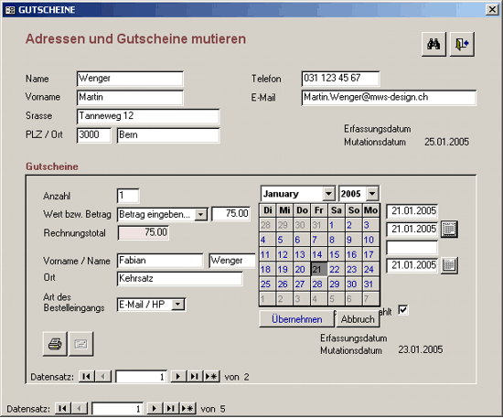503x418 pixels.
Task: Open the Betrag eingeben dropdown
Action: pos(201,214)
